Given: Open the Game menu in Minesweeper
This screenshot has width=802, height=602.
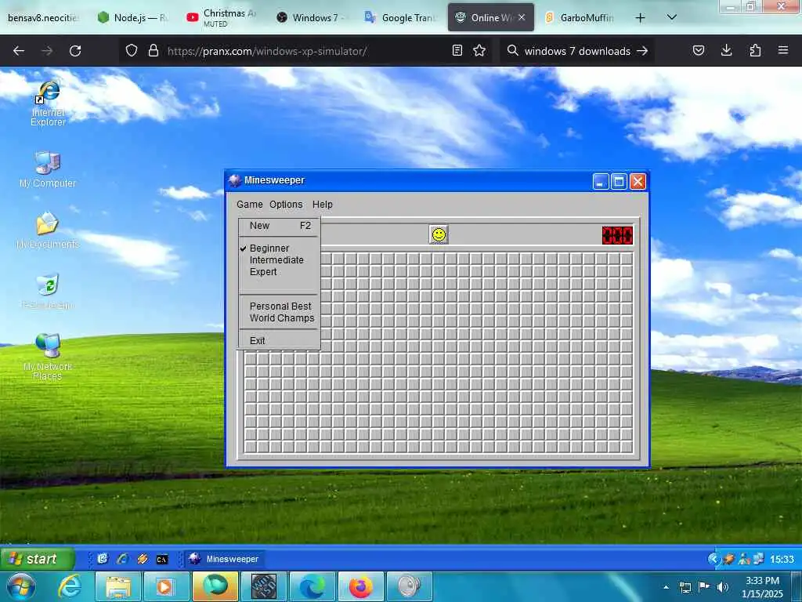Looking at the screenshot, I should pyautogui.click(x=250, y=205).
